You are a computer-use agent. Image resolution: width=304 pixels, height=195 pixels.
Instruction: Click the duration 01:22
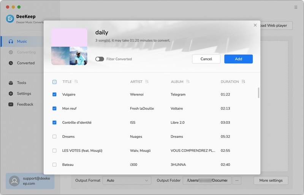click(225, 94)
